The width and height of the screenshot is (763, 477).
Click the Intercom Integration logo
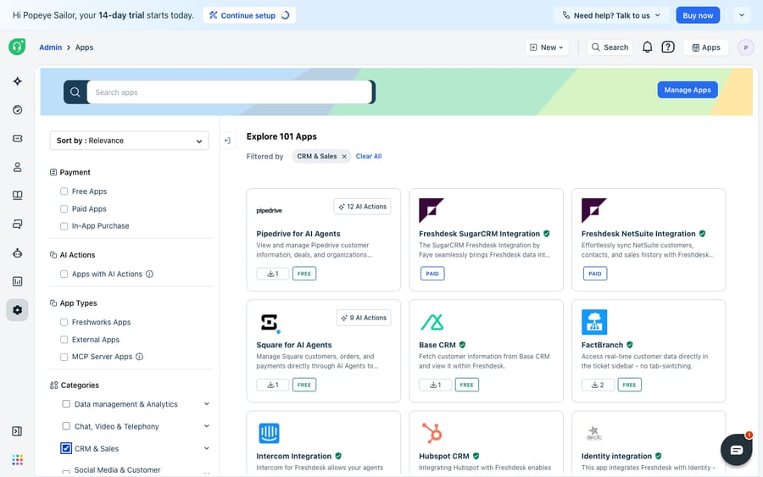click(269, 433)
